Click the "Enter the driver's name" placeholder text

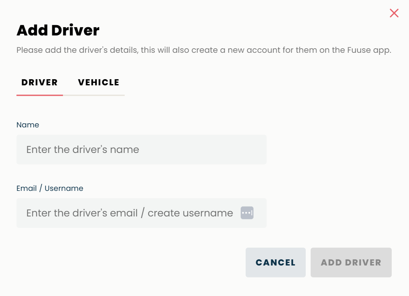(83, 149)
